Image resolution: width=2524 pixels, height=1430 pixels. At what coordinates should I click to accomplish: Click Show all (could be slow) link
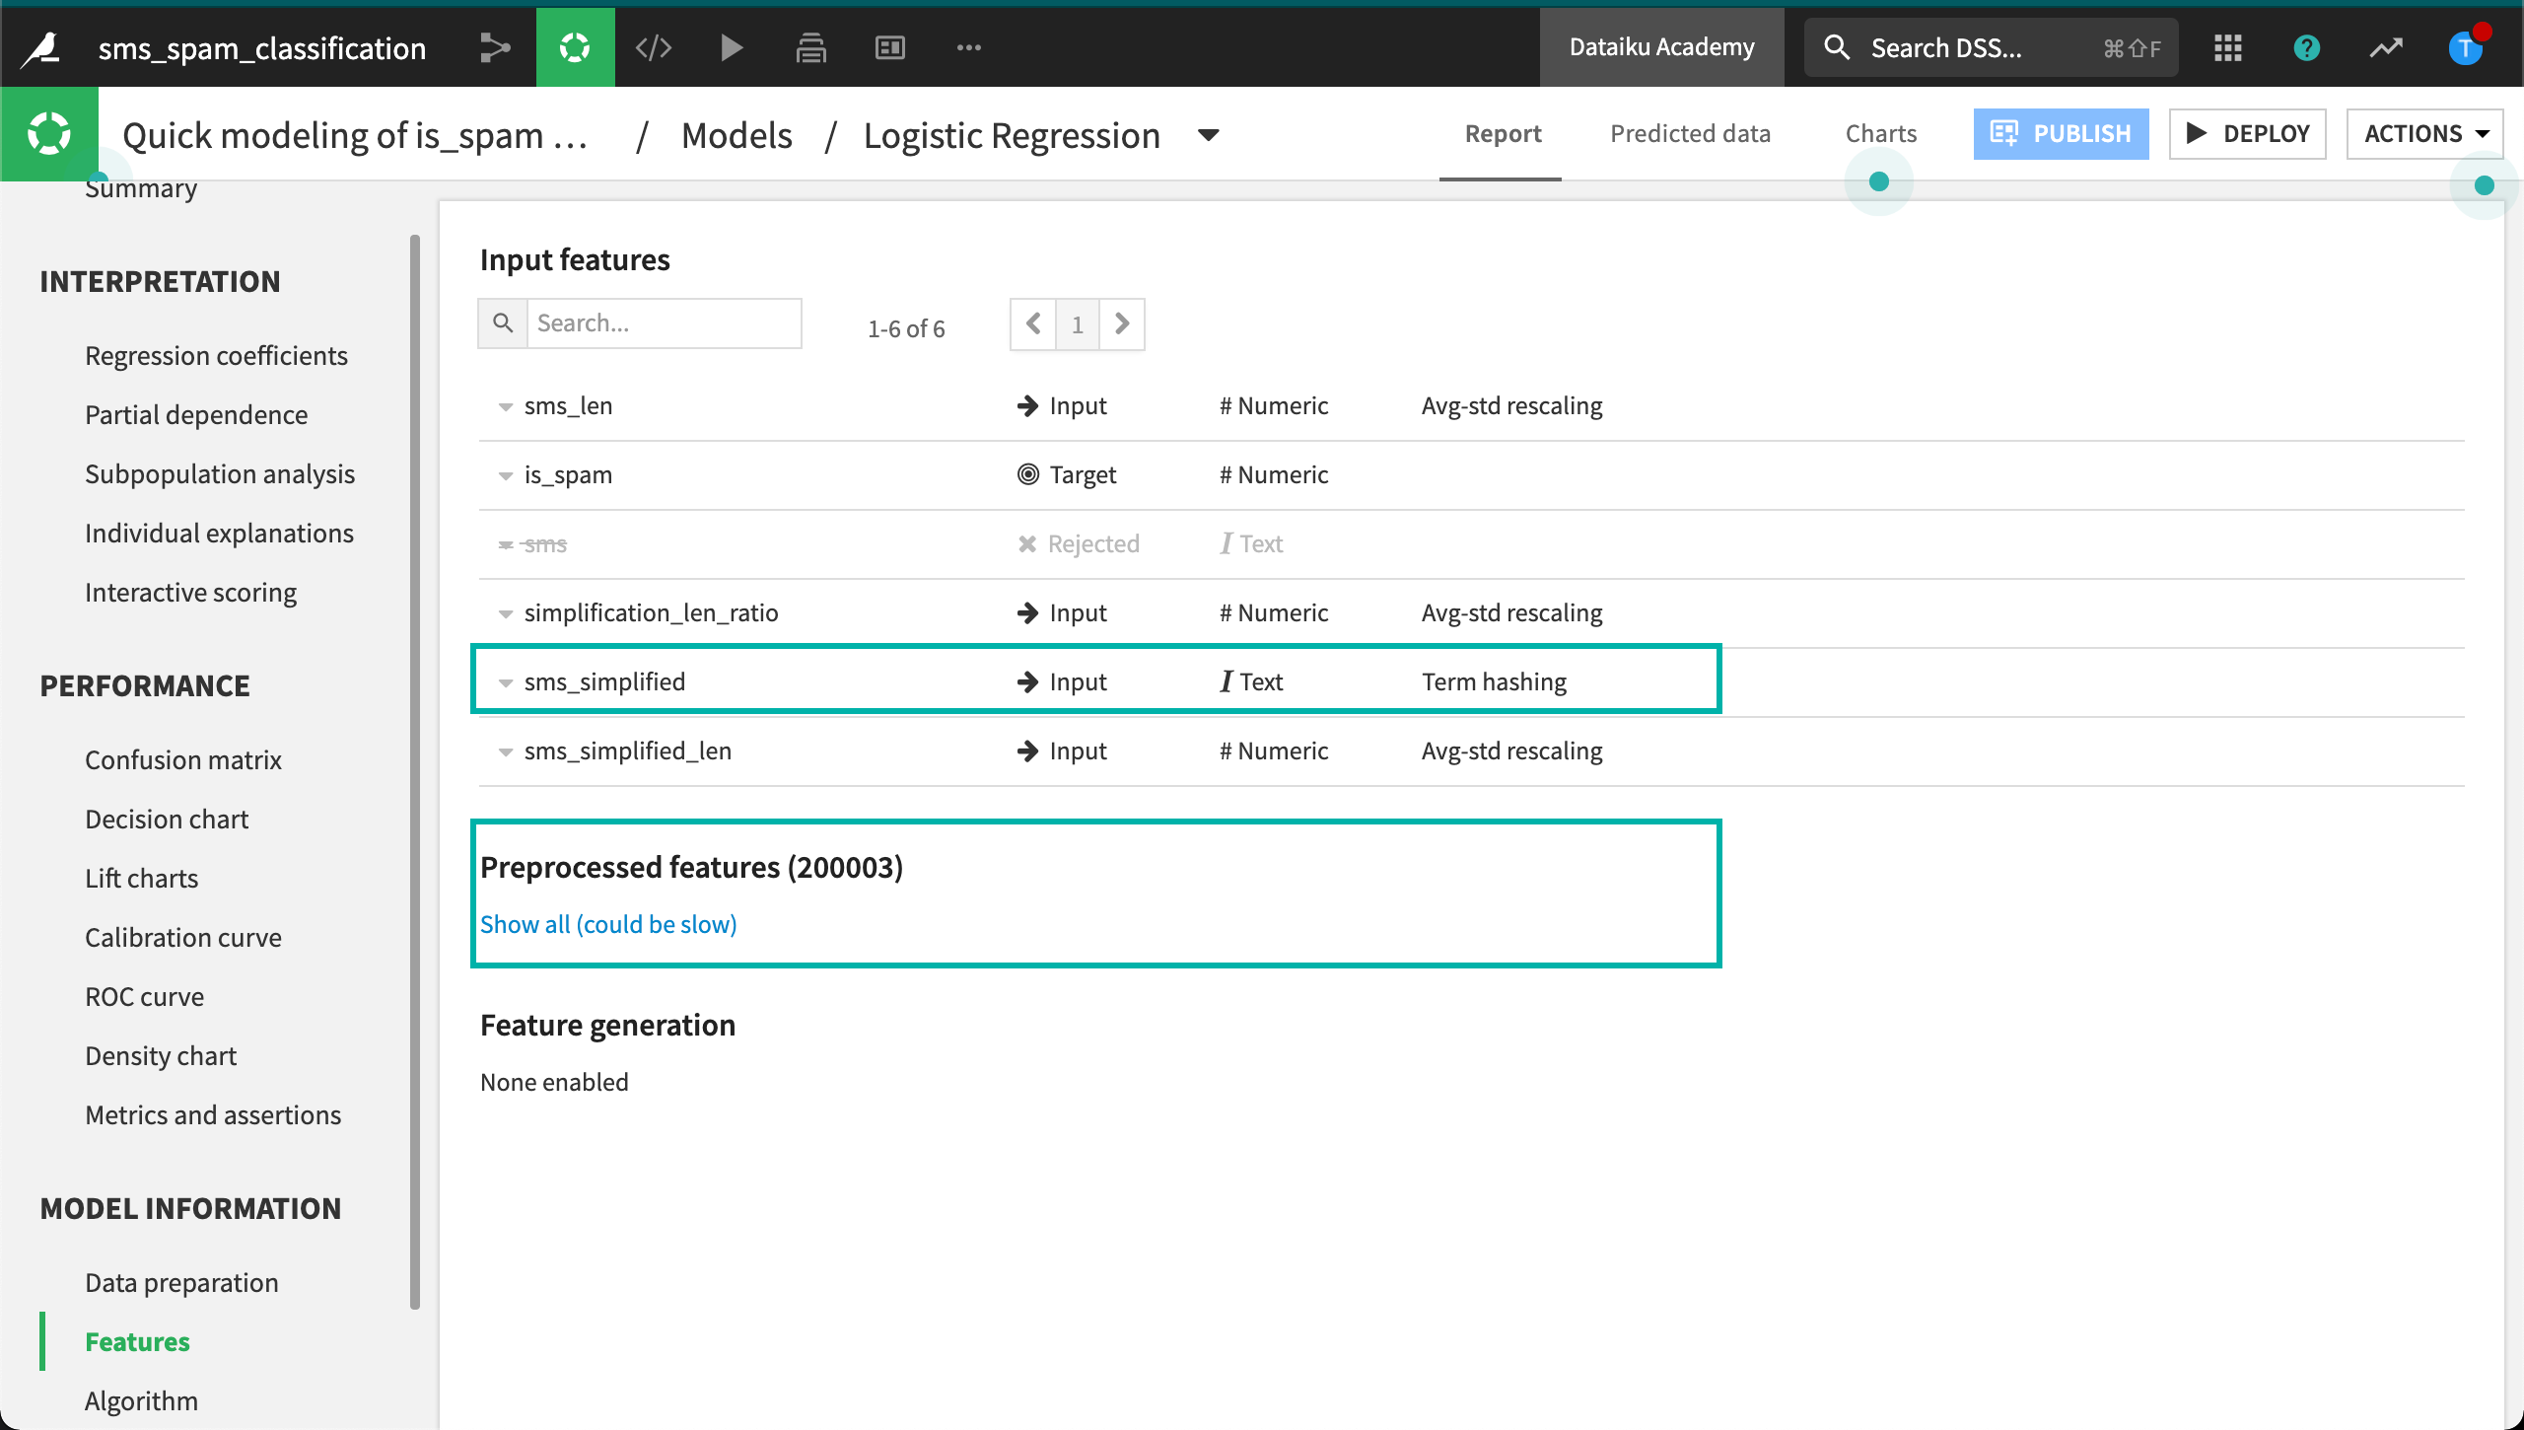(x=608, y=924)
